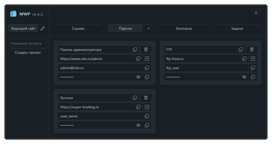
Task: Open the hamburger menu in the header
Action: 256,13
